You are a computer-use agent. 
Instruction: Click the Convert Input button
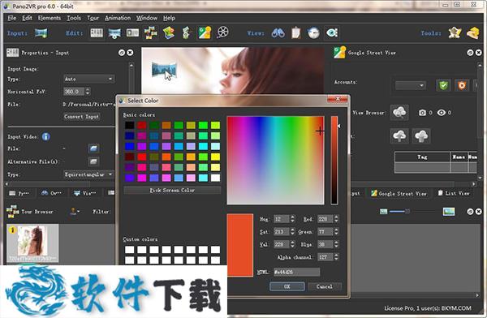coord(82,117)
